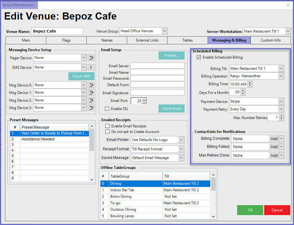The width and height of the screenshot is (294, 225).
Task: Click the edit icon beside Msg Device 1
Action: click(x=91, y=93)
